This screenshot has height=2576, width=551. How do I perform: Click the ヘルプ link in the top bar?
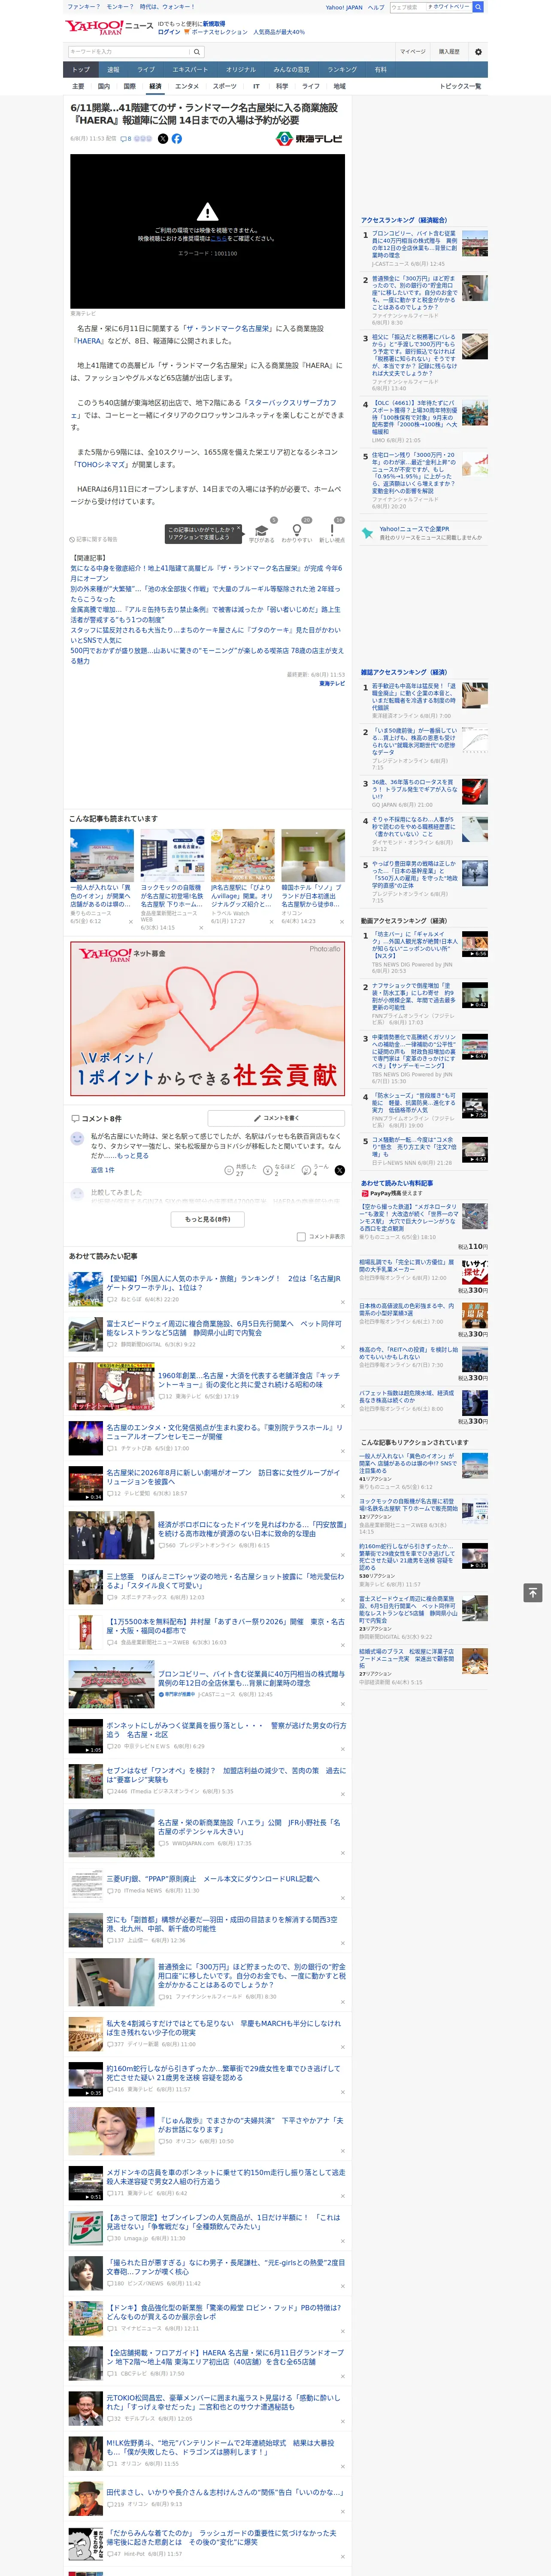376,7
